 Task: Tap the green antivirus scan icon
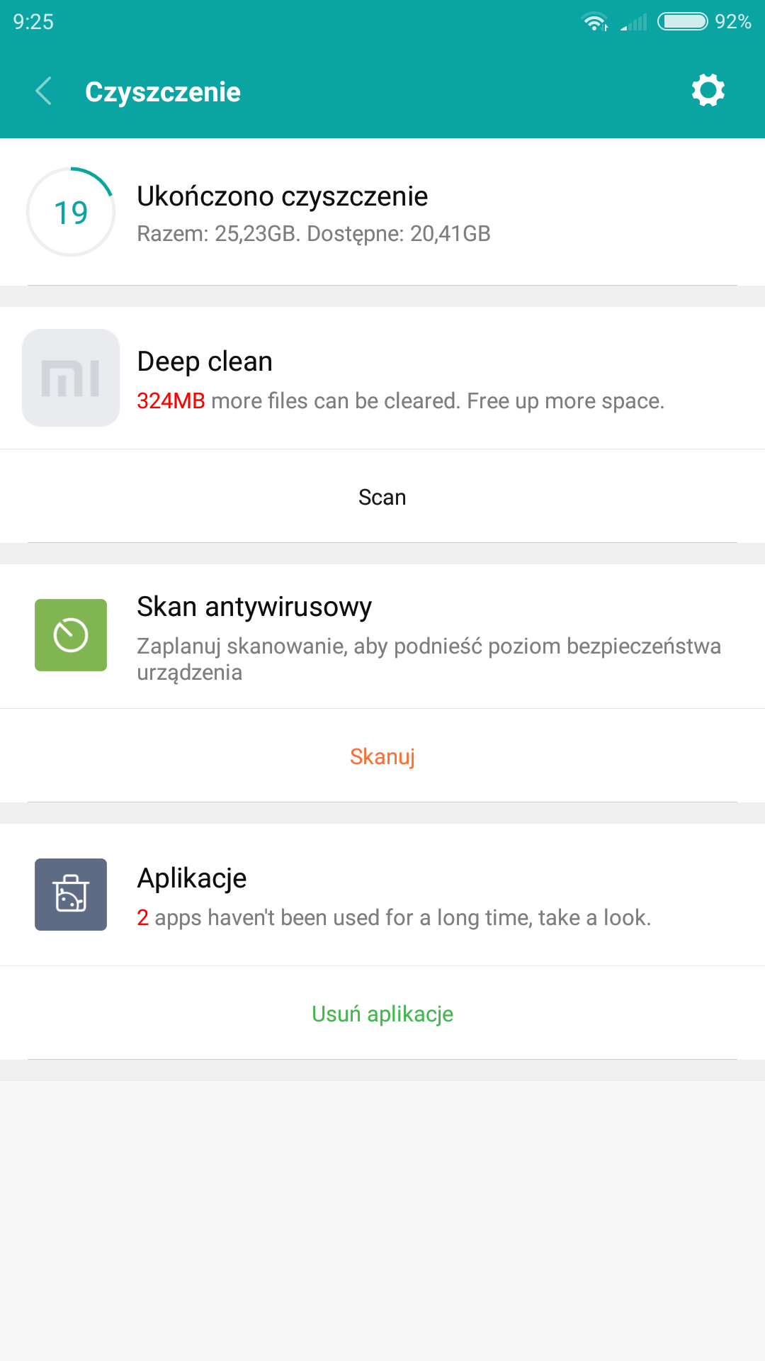pos(71,635)
